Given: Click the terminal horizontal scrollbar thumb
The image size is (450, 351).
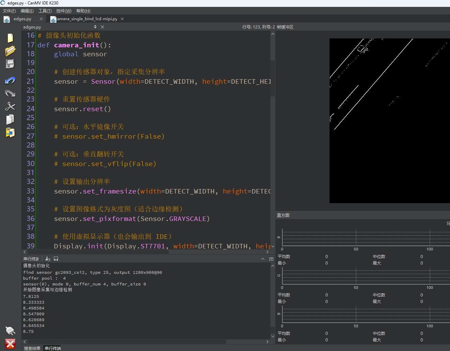Looking at the screenshot, I should click(x=127, y=342).
